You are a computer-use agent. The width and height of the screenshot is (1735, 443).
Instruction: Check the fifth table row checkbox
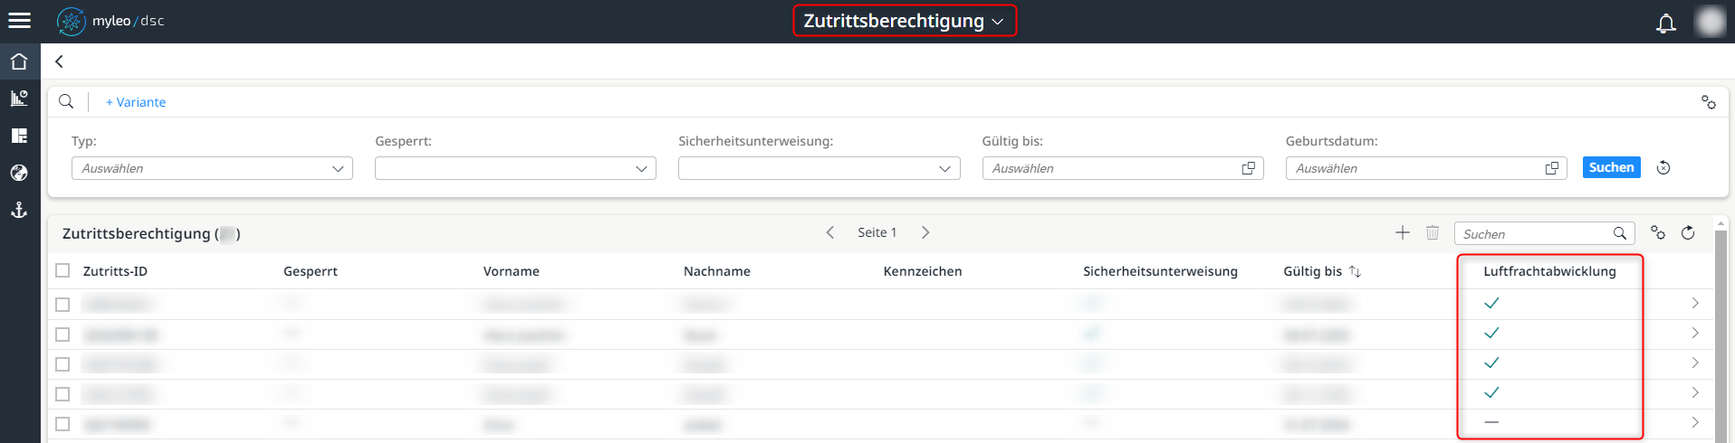[62, 424]
